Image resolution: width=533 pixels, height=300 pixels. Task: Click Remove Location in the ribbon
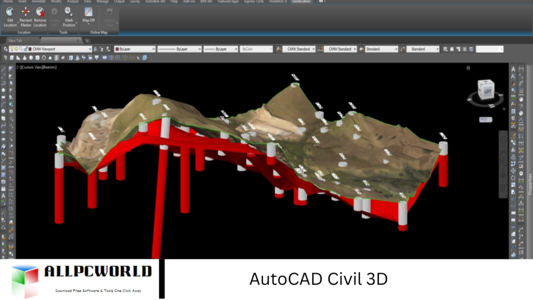40,17
